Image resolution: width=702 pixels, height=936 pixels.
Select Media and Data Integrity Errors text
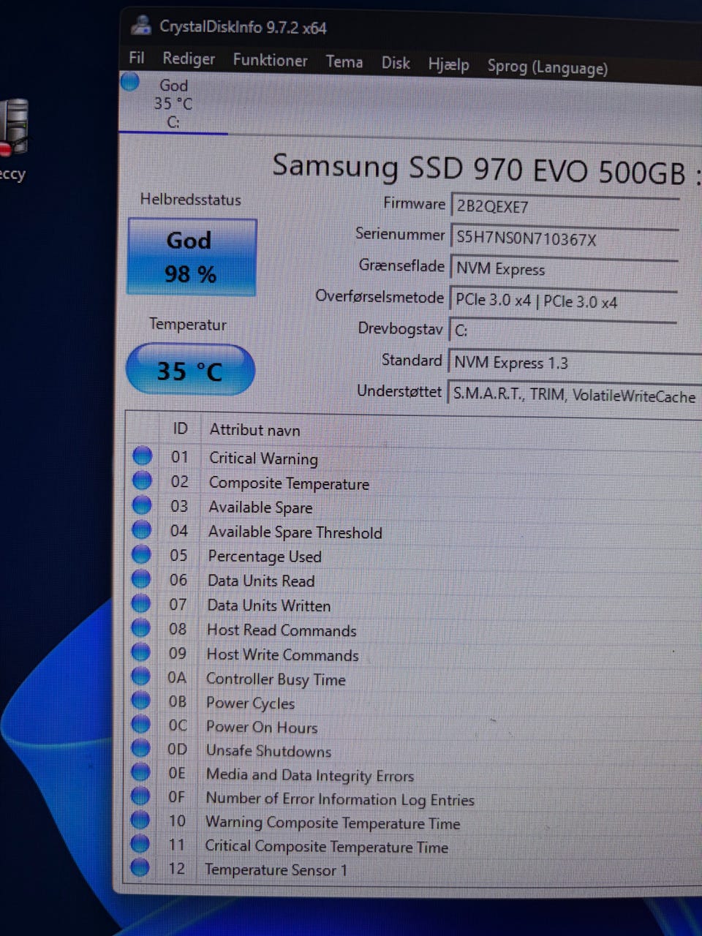coord(309,775)
